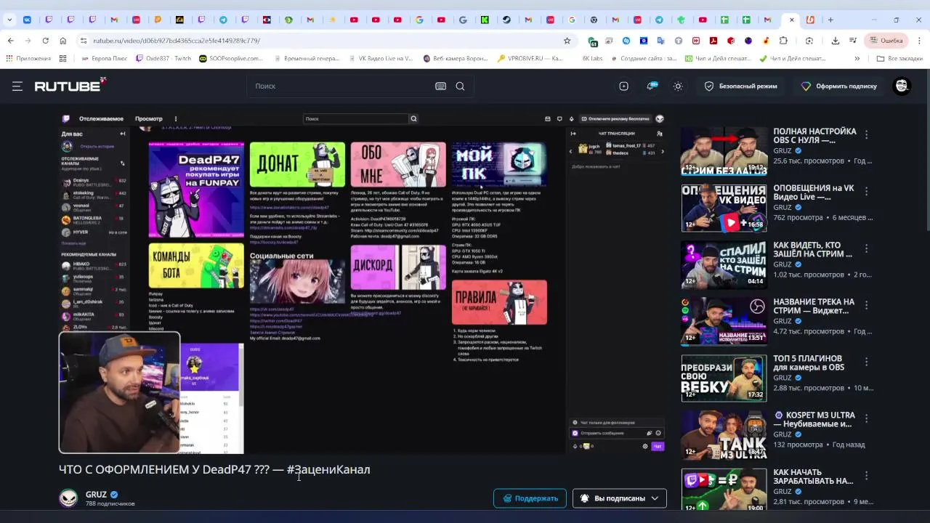Open options for ПОЛНАЯ НАСТРОЙКА OBS video

[x=866, y=134]
